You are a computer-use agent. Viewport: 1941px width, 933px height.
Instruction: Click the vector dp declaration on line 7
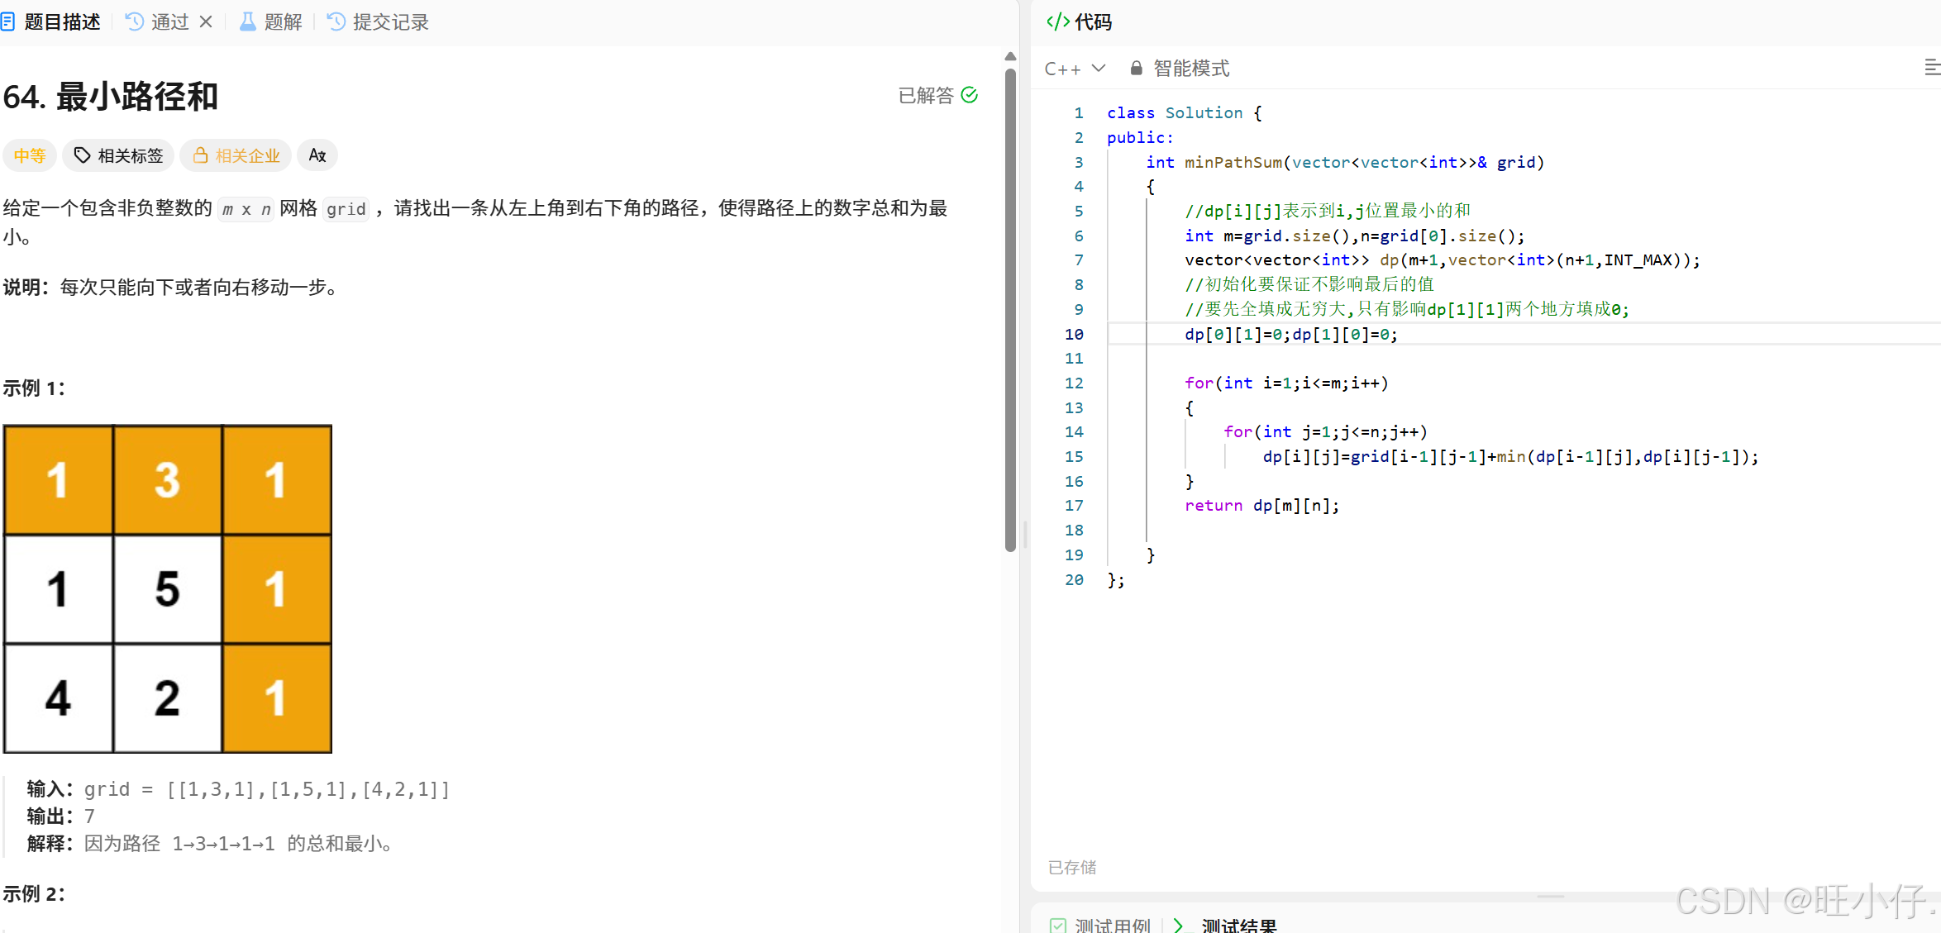click(1442, 260)
